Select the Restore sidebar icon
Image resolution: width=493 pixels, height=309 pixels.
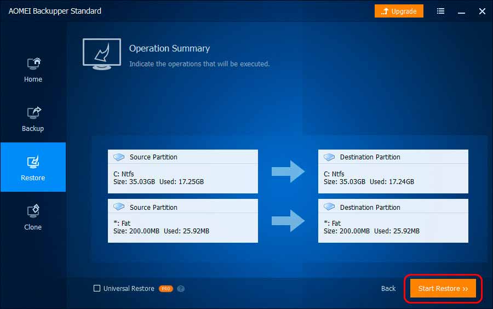tap(33, 162)
